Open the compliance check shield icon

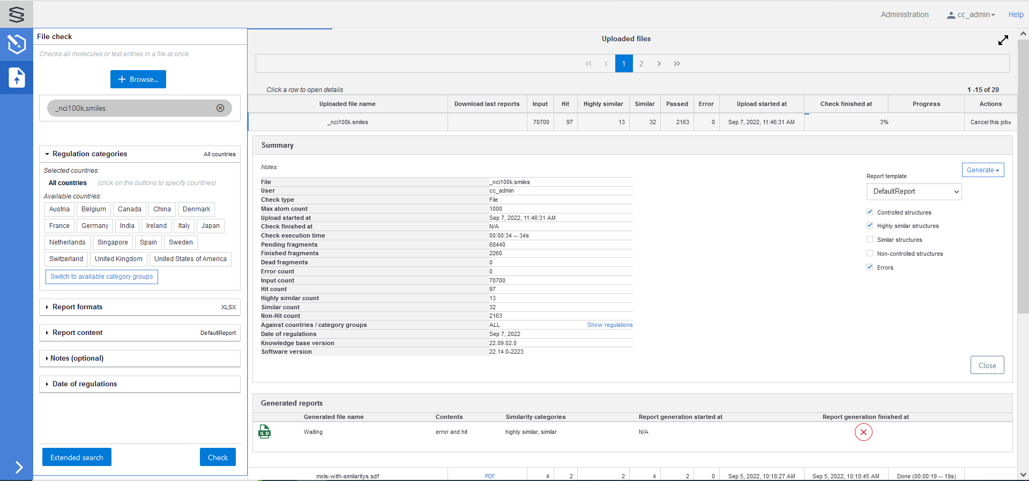pos(17,44)
